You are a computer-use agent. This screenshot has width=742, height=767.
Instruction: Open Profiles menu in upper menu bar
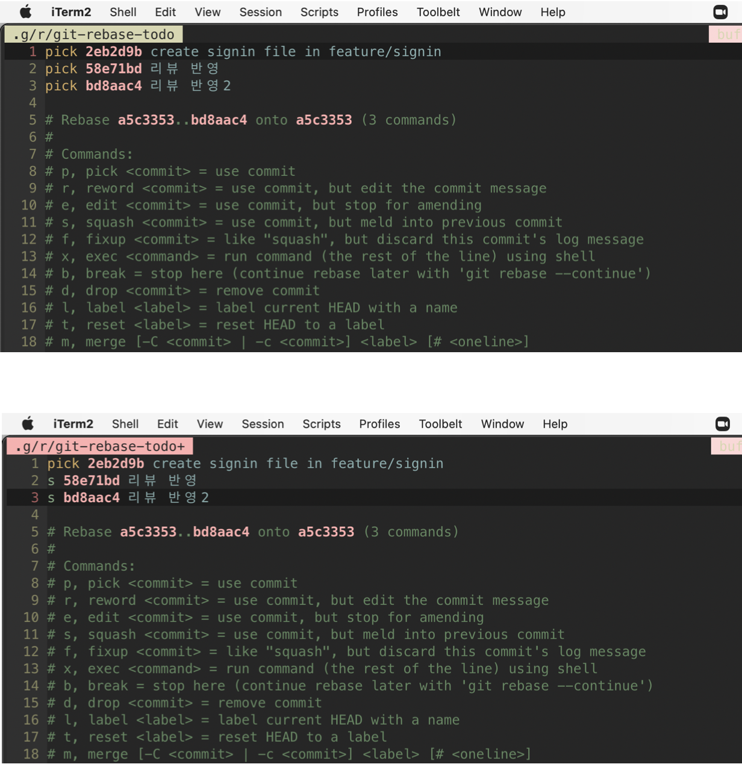[378, 12]
